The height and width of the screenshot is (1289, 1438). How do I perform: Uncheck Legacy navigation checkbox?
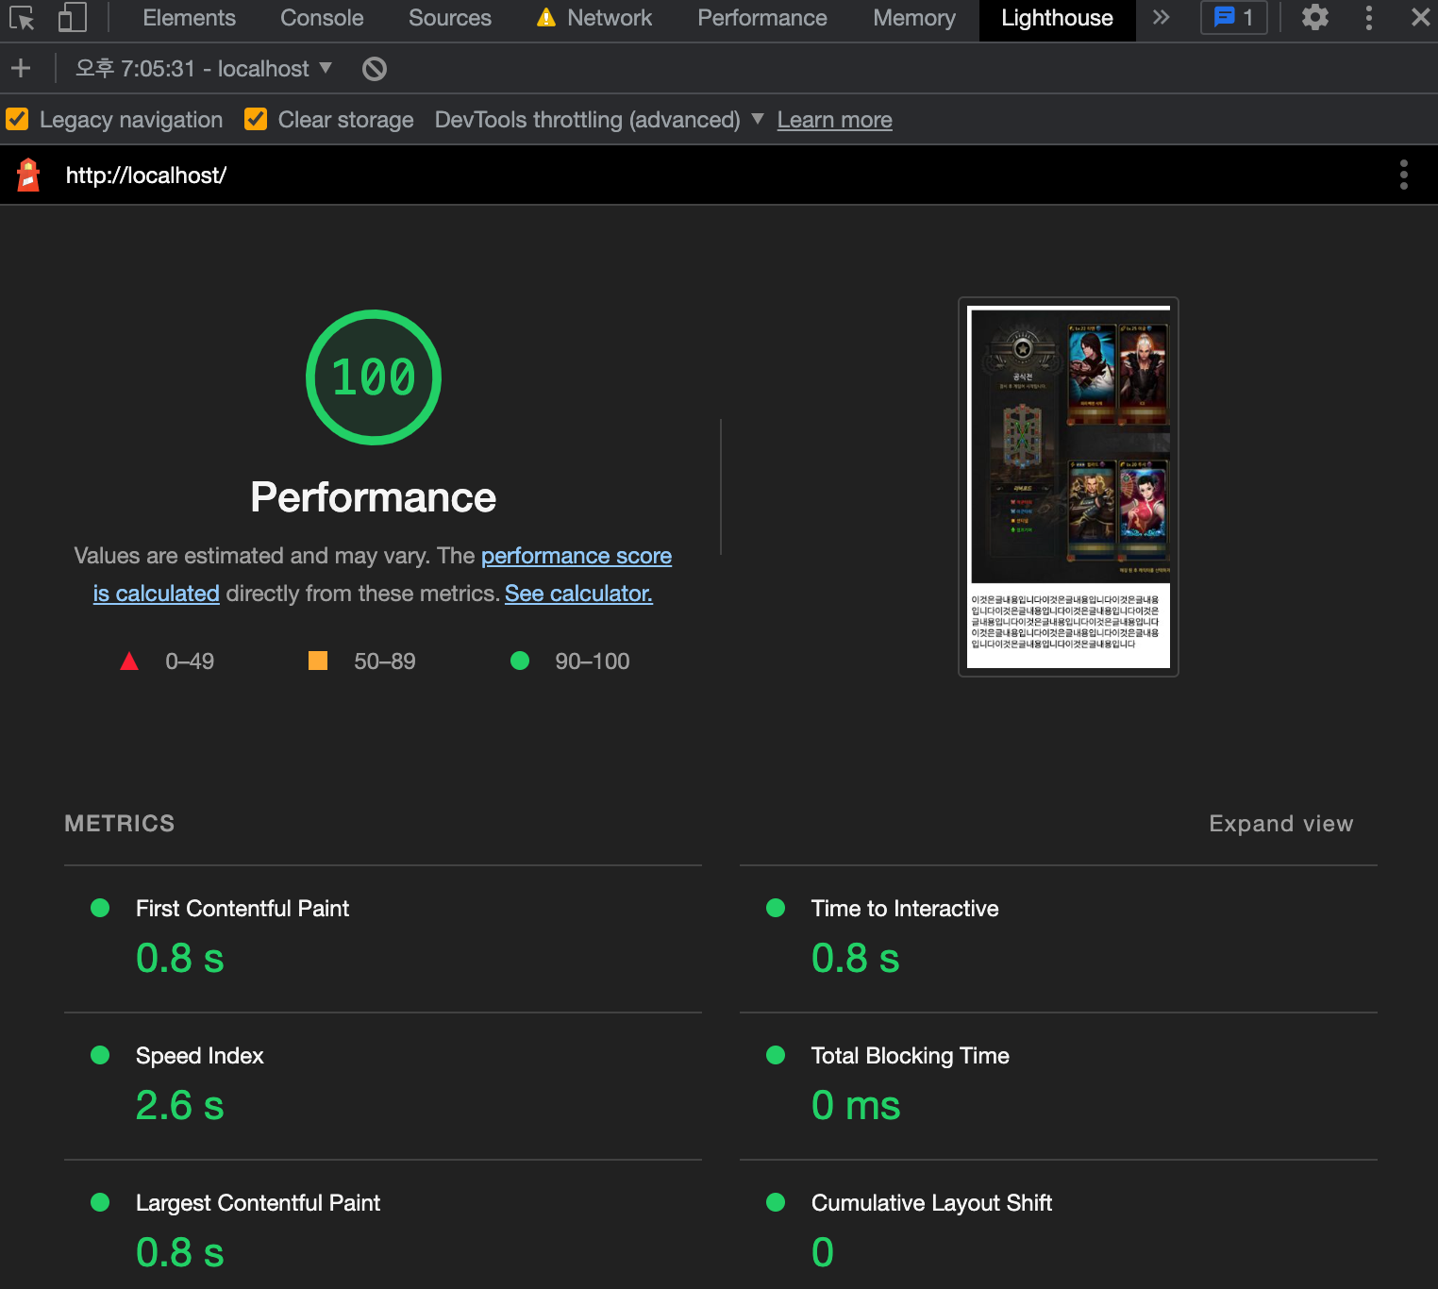(x=17, y=119)
